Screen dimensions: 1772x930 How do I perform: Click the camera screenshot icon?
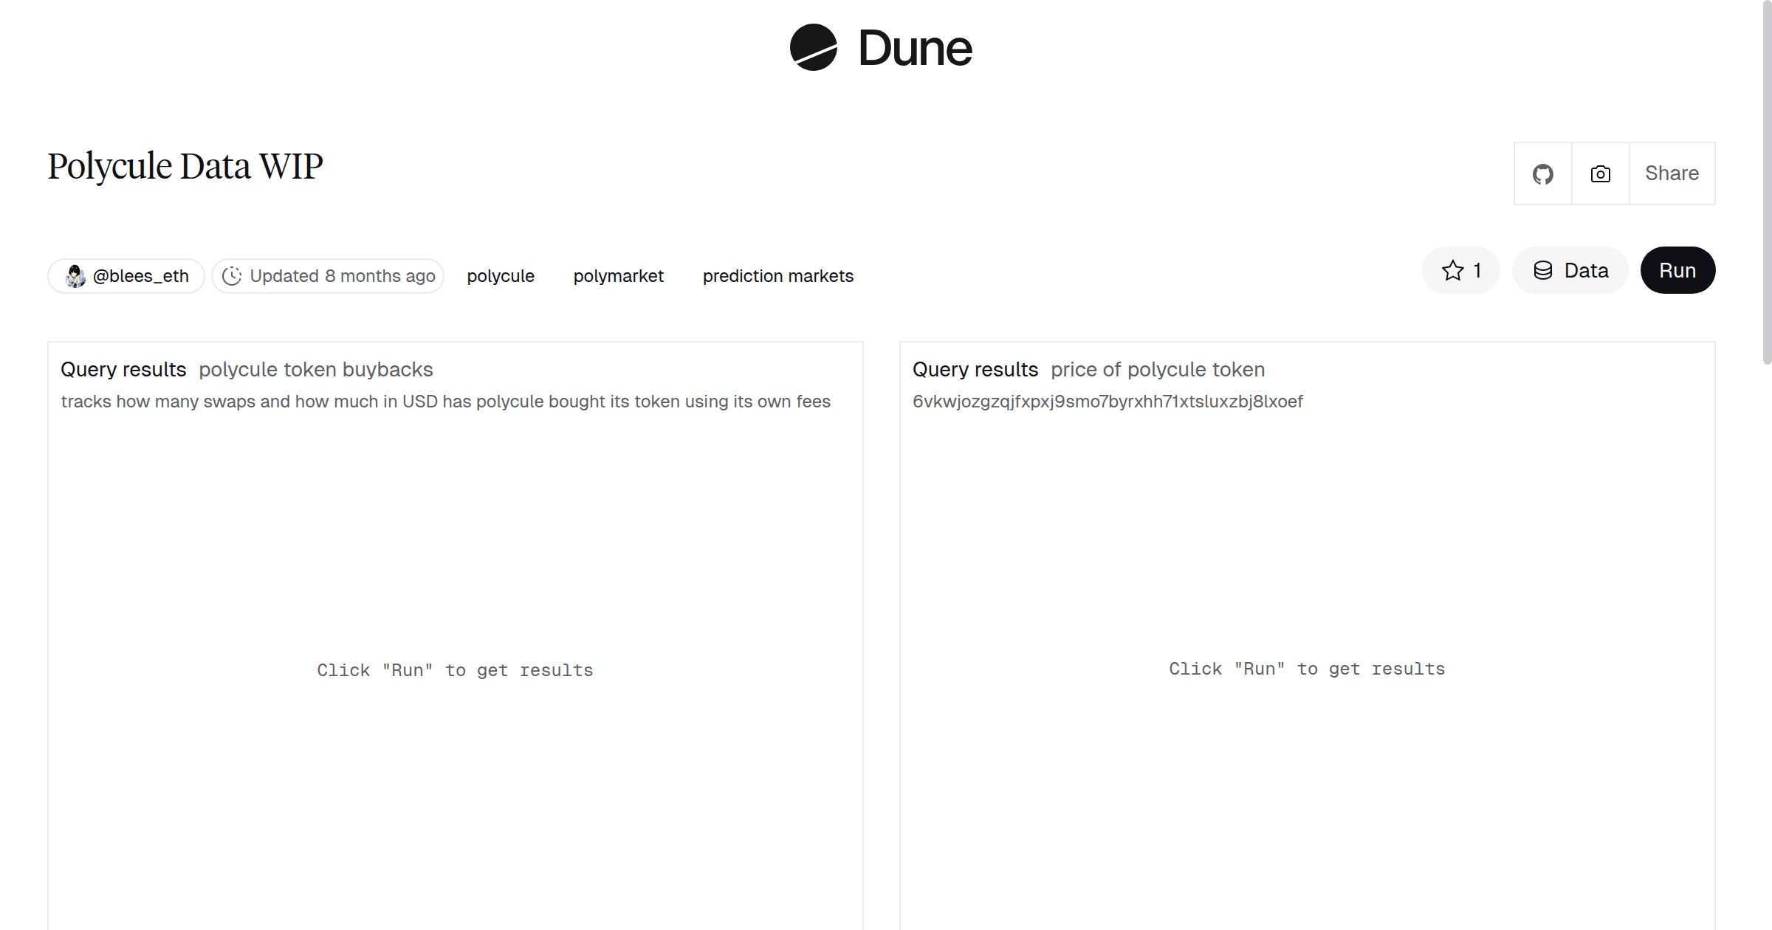[x=1599, y=173]
